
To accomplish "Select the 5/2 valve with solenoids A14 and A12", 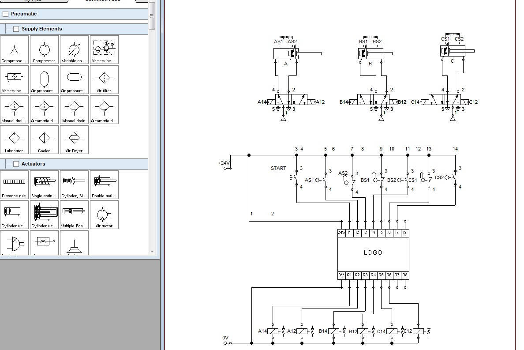I will pyautogui.click(x=292, y=100).
